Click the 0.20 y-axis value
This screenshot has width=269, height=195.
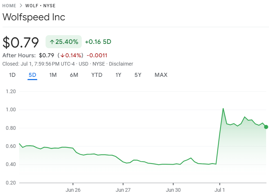11,183
